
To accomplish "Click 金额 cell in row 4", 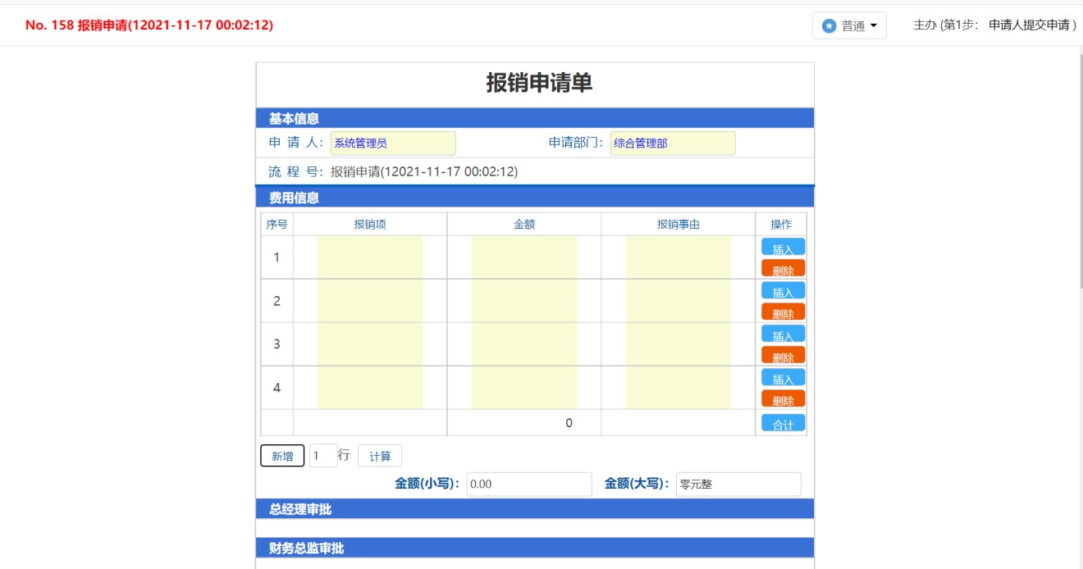I will coord(524,388).
